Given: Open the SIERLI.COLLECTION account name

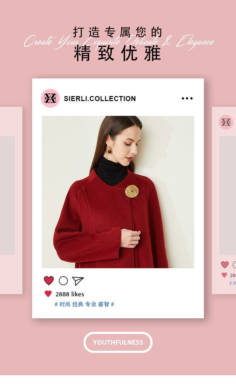Looking at the screenshot, I should click(100, 99).
